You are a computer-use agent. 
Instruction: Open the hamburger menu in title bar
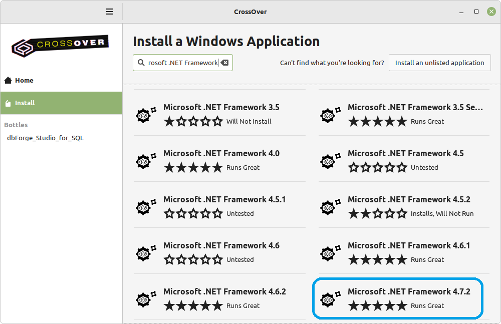coord(110,12)
